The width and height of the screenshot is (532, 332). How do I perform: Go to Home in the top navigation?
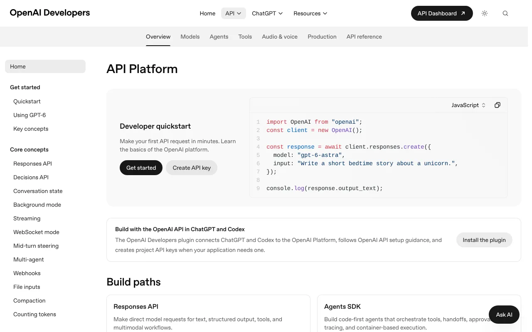click(207, 13)
